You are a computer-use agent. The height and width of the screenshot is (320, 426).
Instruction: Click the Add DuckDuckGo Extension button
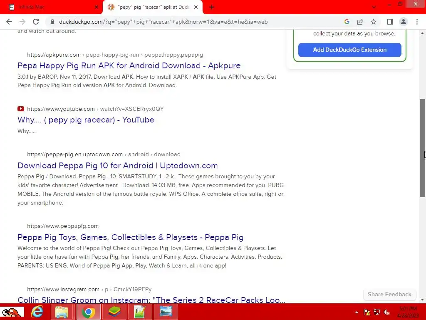click(x=349, y=50)
